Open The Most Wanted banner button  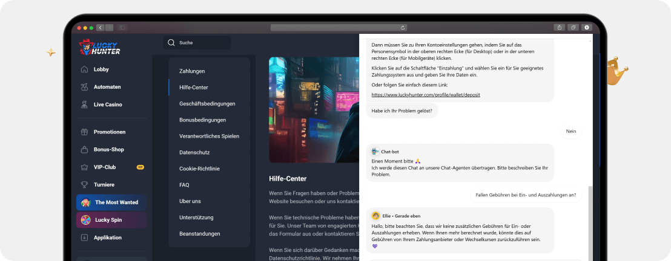pyautogui.click(x=111, y=202)
